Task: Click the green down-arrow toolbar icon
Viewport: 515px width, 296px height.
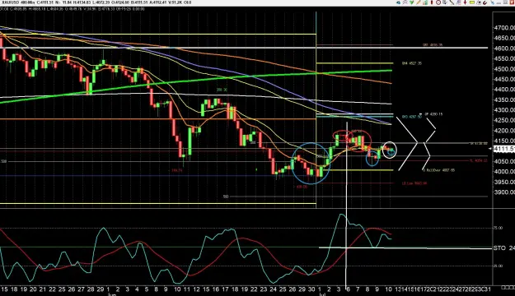Action: click(411, 2)
